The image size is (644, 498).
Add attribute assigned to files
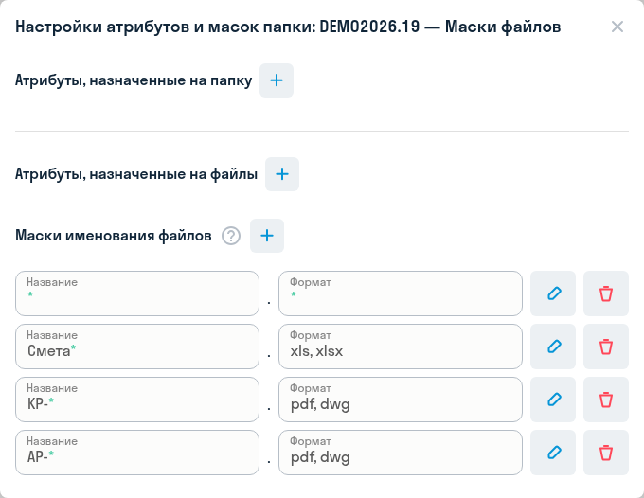282,174
